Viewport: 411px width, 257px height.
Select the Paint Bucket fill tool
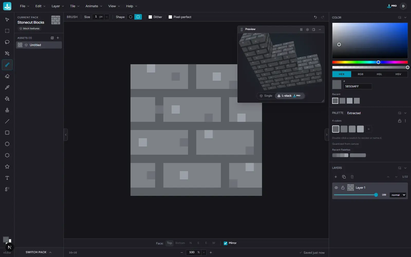point(7,99)
